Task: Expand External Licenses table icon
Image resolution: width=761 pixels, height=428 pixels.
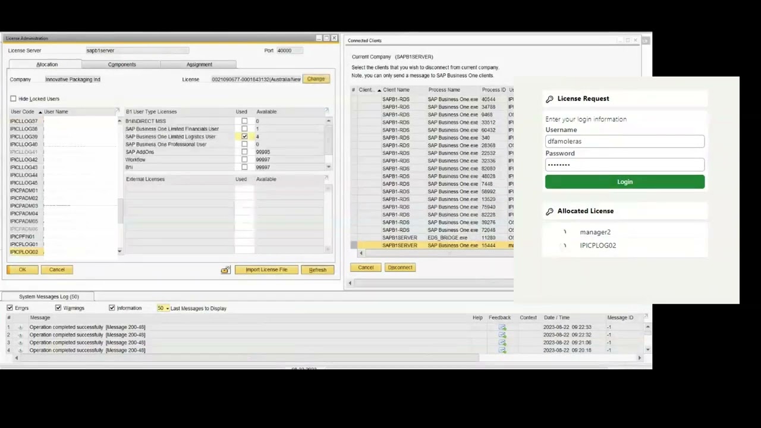Action: pyautogui.click(x=326, y=178)
